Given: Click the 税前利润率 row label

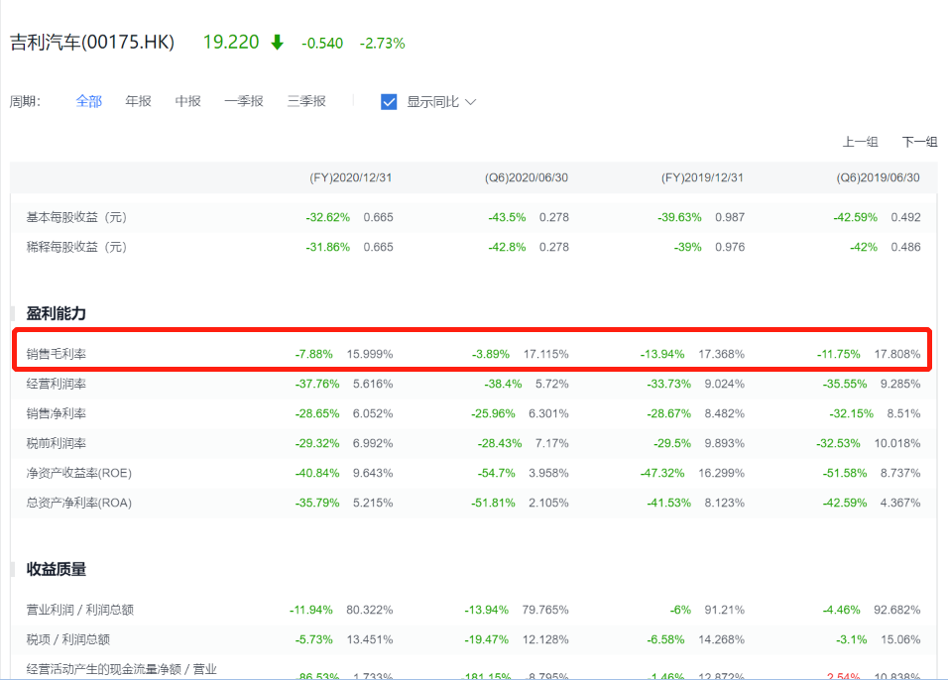Looking at the screenshot, I should [x=57, y=443].
